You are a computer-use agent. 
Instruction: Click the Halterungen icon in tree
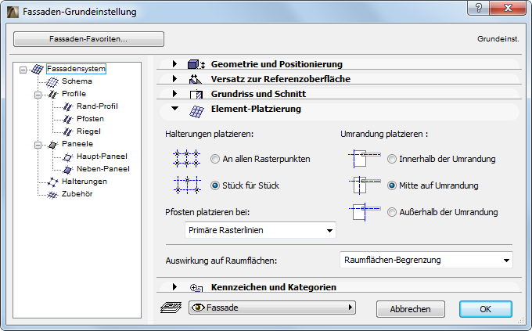tap(52, 182)
